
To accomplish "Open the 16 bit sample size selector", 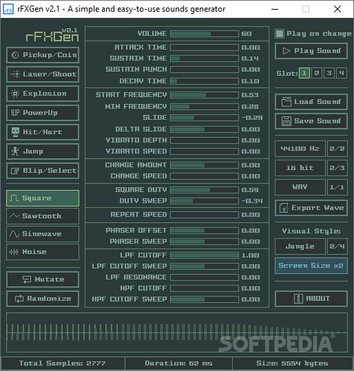I will (300, 168).
